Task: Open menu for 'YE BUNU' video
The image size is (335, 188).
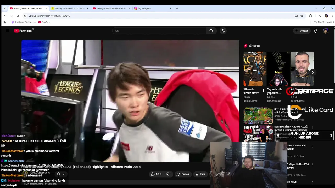Action: click(x=312, y=183)
